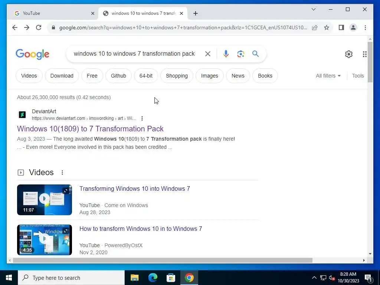Go back using Chrome's back arrow
380x285 pixels.
[x=15, y=27]
